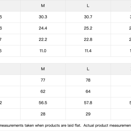
Task: Select the M column header in top table
Action: point(43,6)
